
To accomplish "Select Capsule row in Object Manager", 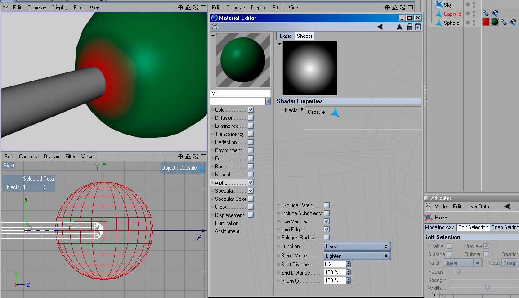I will point(452,14).
